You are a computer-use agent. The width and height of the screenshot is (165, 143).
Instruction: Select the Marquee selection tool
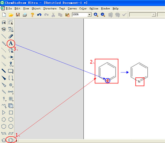tap(11, 23)
